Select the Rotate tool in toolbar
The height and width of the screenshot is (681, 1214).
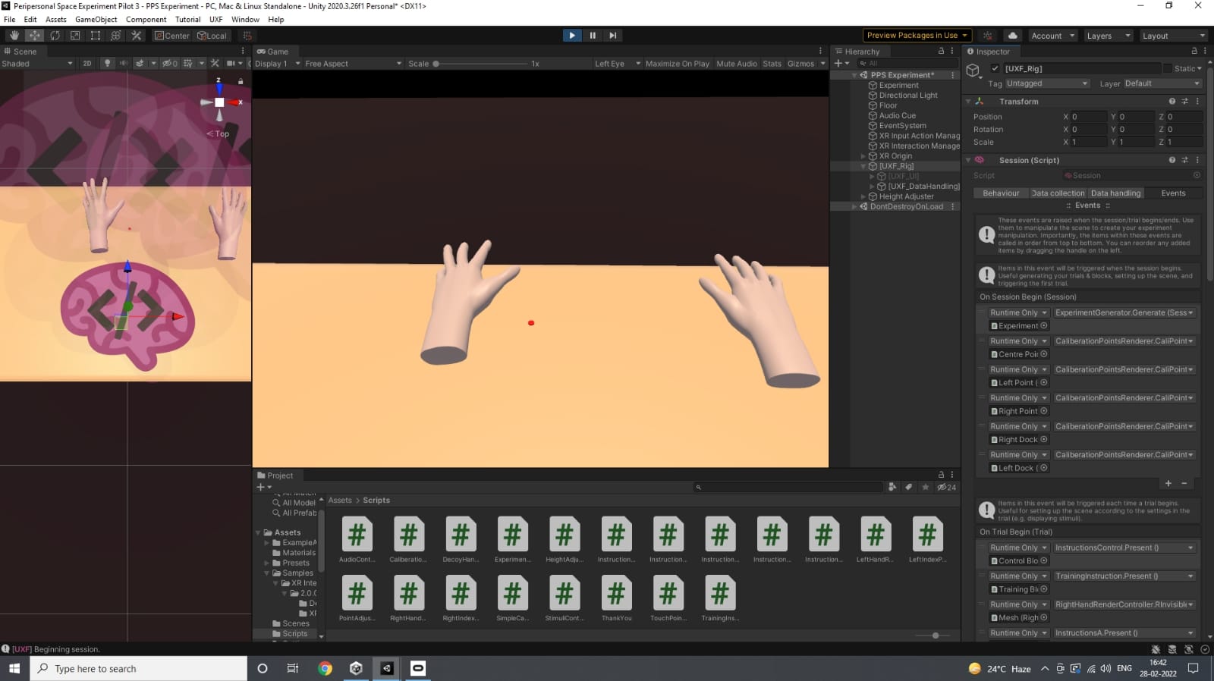(x=55, y=36)
